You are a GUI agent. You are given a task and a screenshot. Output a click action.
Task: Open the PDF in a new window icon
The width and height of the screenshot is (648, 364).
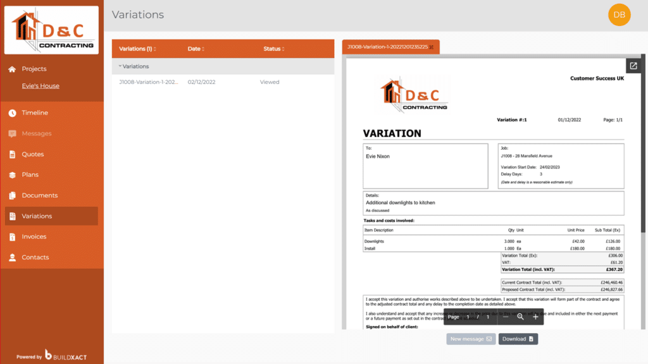[x=633, y=65]
